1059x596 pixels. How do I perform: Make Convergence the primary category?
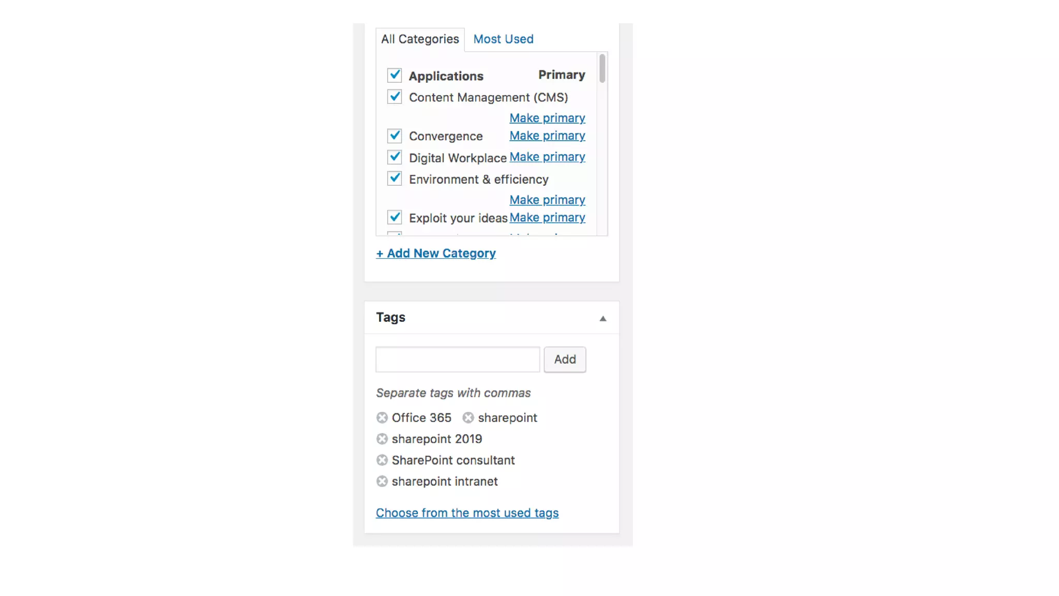(547, 136)
